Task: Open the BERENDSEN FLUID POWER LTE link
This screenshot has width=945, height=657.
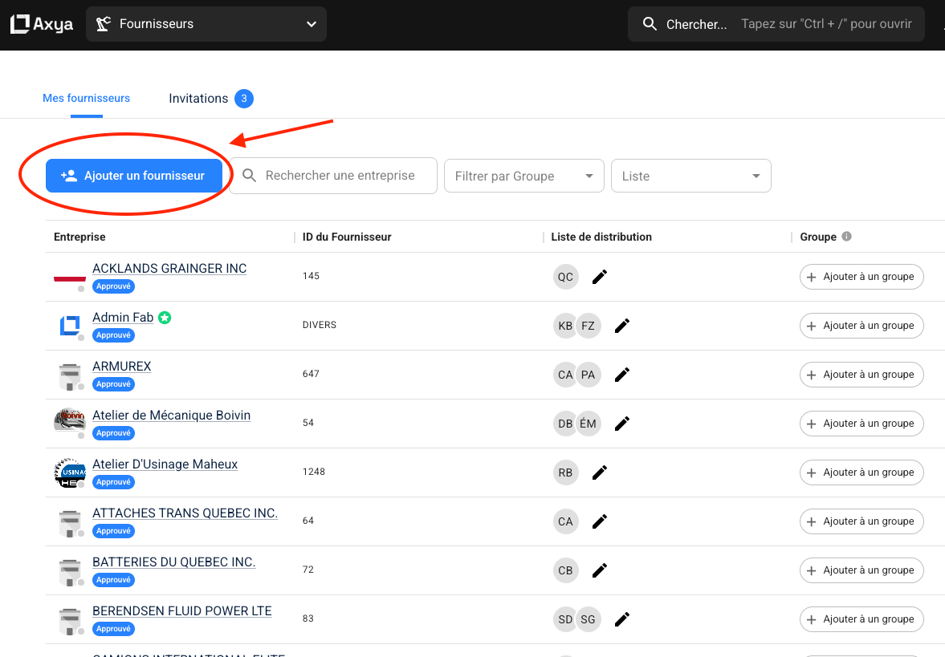Action: click(x=181, y=611)
